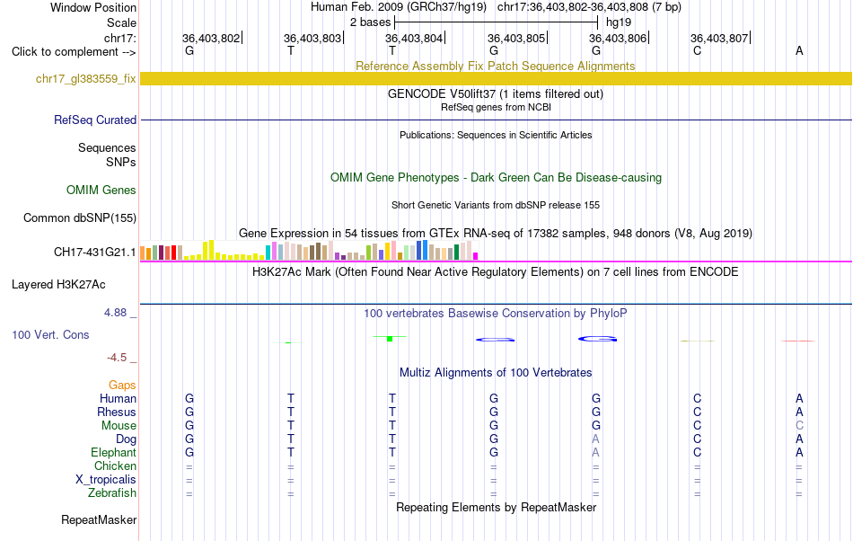Click the 'RefSeq genes from NCBI' title
853x541 pixels.
pyautogui.click(x=496, y=107)
